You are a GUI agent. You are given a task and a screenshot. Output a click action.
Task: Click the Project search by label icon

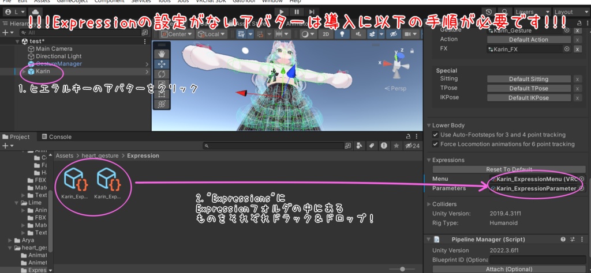coord(371,146)
